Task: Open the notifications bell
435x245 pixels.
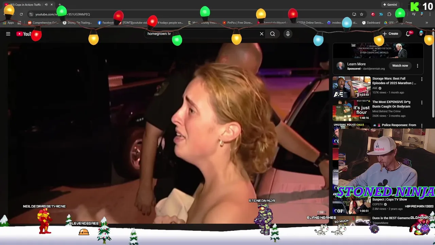Action: click(x=409, y=34)
